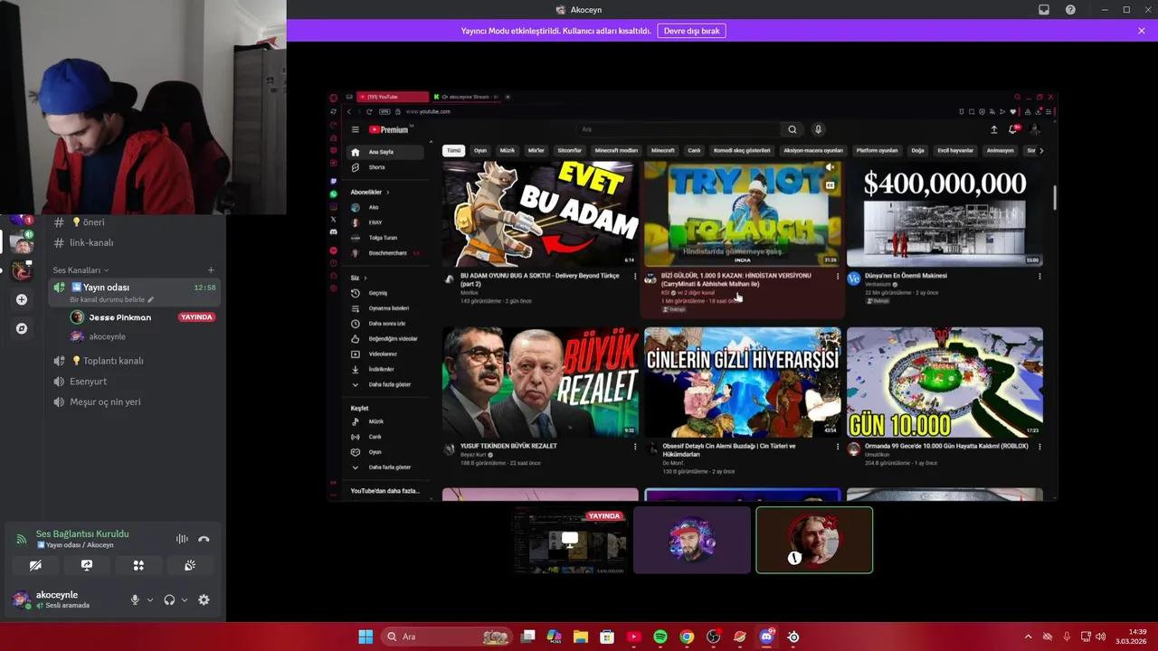
Task: Open the Discover servers compass icon
Action: click(22, 328)
